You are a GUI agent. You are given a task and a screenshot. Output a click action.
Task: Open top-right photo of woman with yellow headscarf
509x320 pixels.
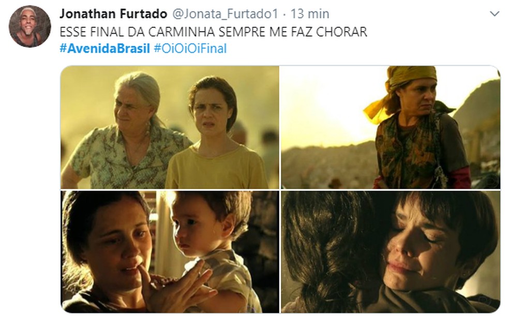(391, 127)
